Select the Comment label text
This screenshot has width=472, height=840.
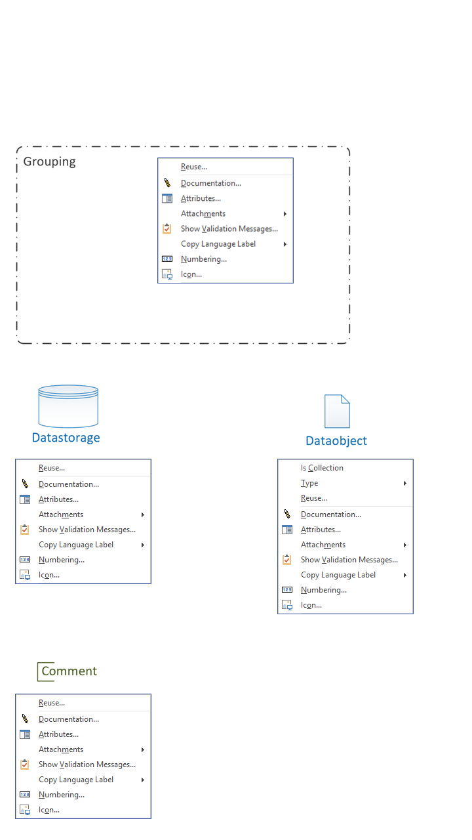click(x=69, y=671)
